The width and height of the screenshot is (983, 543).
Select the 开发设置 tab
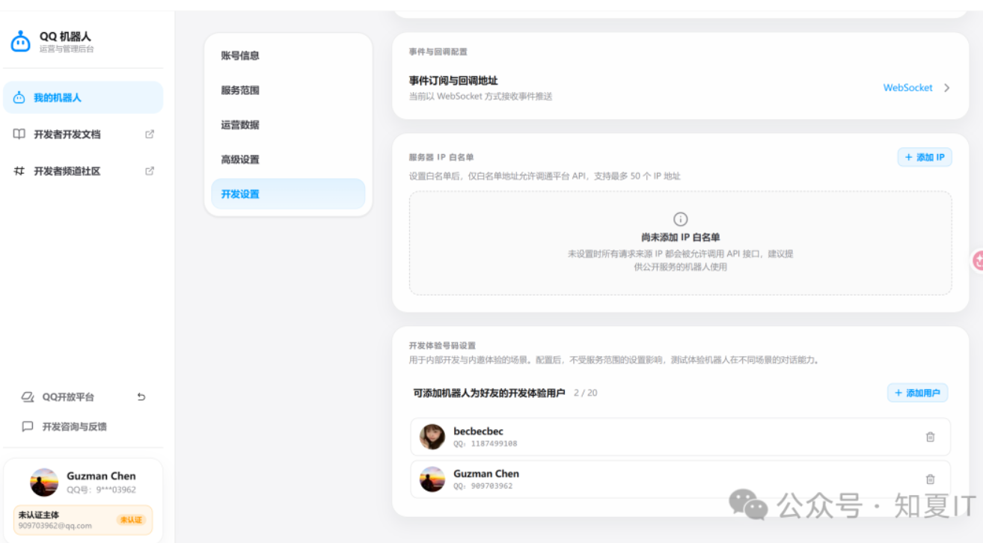[288, 194]
